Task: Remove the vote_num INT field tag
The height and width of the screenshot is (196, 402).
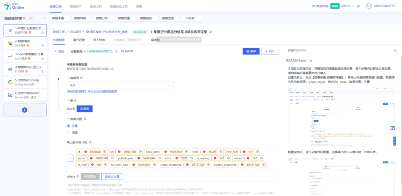Action: click(x=257, y=151)
